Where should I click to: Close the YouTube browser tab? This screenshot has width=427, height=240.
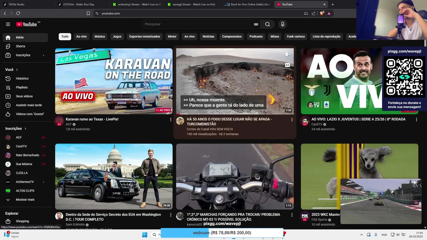pos(324,4)
